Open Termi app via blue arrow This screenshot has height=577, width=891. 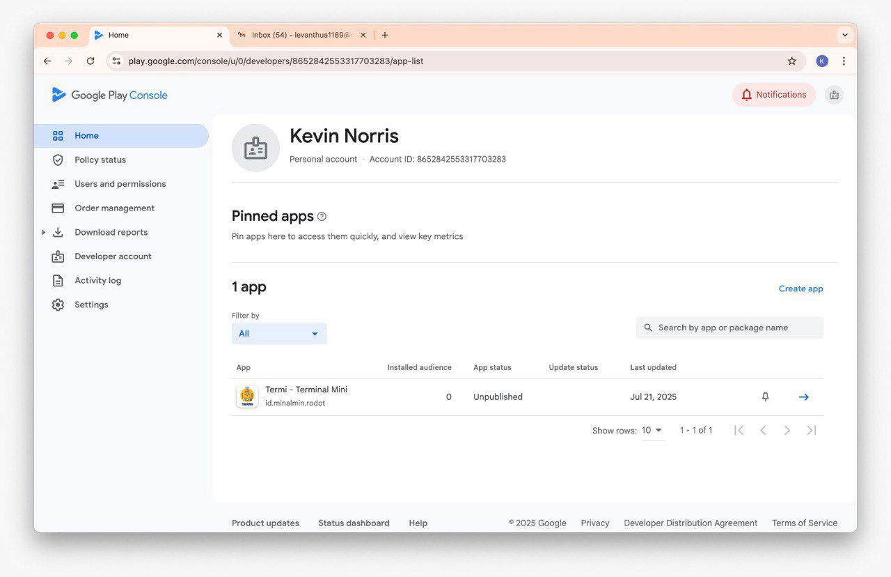803,397
